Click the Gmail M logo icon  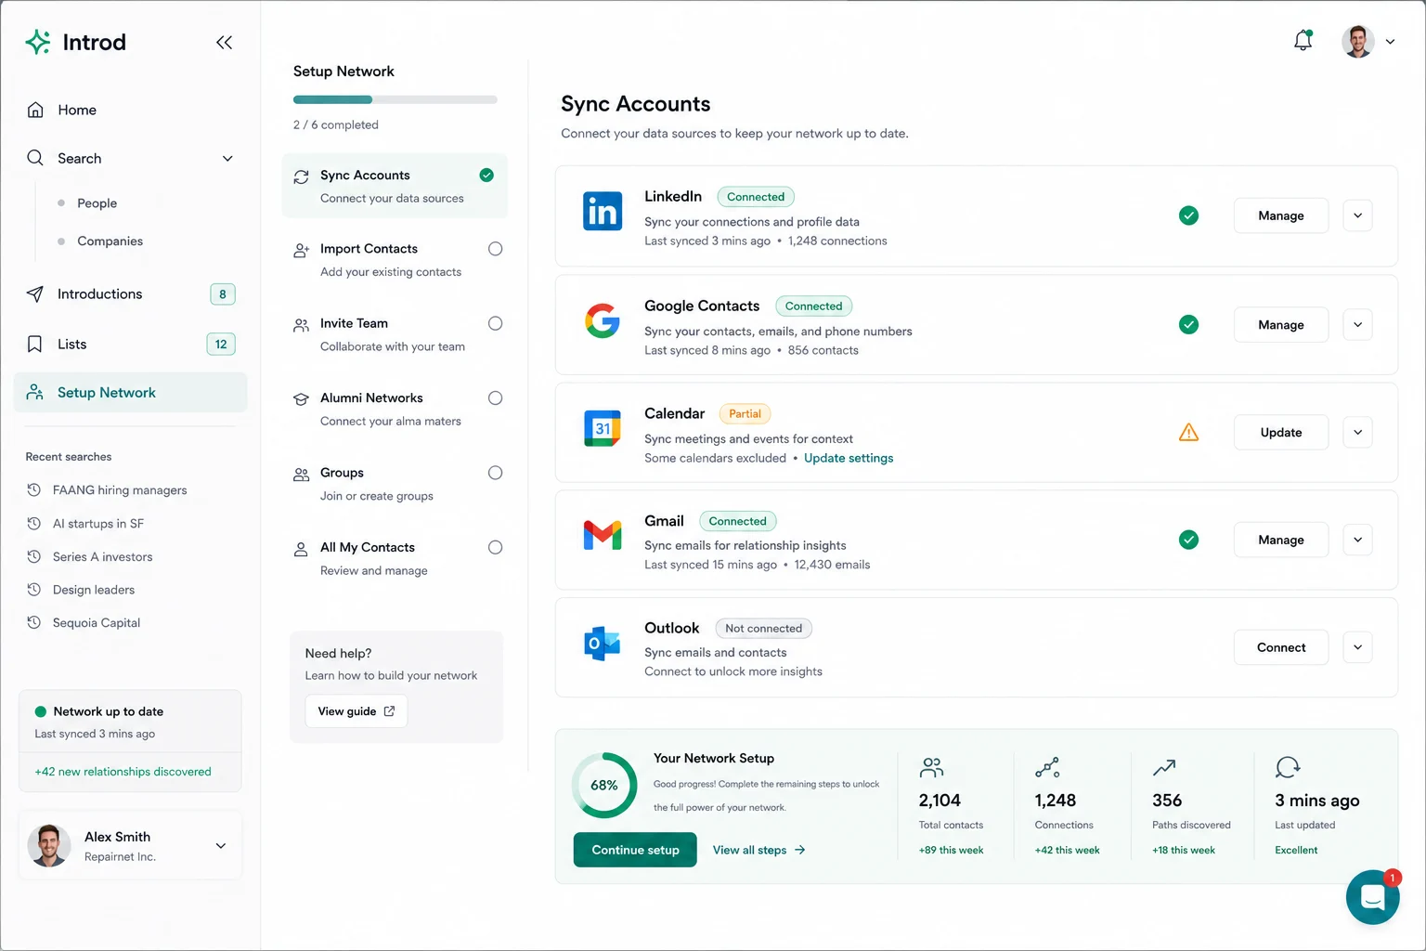[x=603, y=535]
